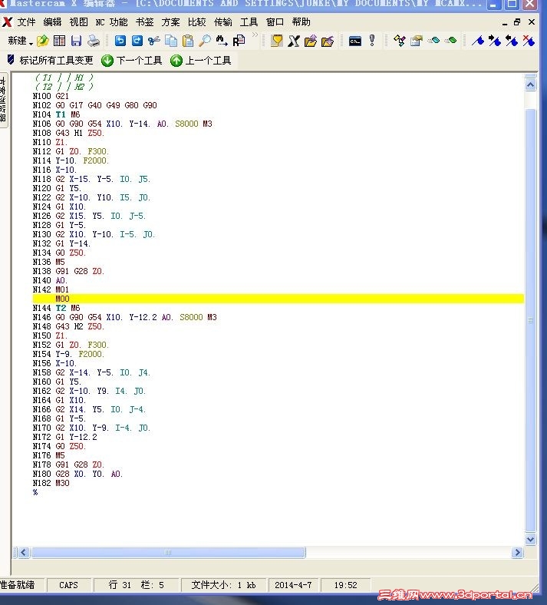Screen dimensions: 547x605
Task: Expand the 新建 dropdown arrow
Action: 31,43
